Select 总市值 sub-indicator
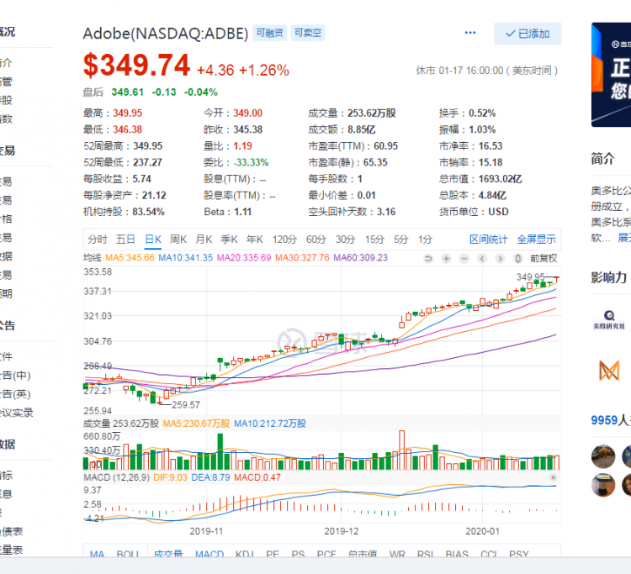The image size is (631, 574). pyautogui.click(x=363, y=554)
